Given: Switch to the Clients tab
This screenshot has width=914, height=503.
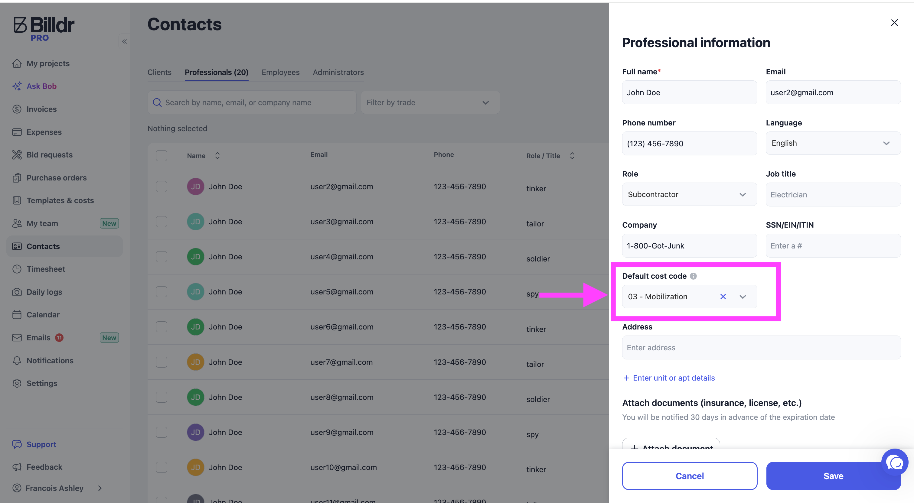Looking at the screenshot, I should pos(159,72).
